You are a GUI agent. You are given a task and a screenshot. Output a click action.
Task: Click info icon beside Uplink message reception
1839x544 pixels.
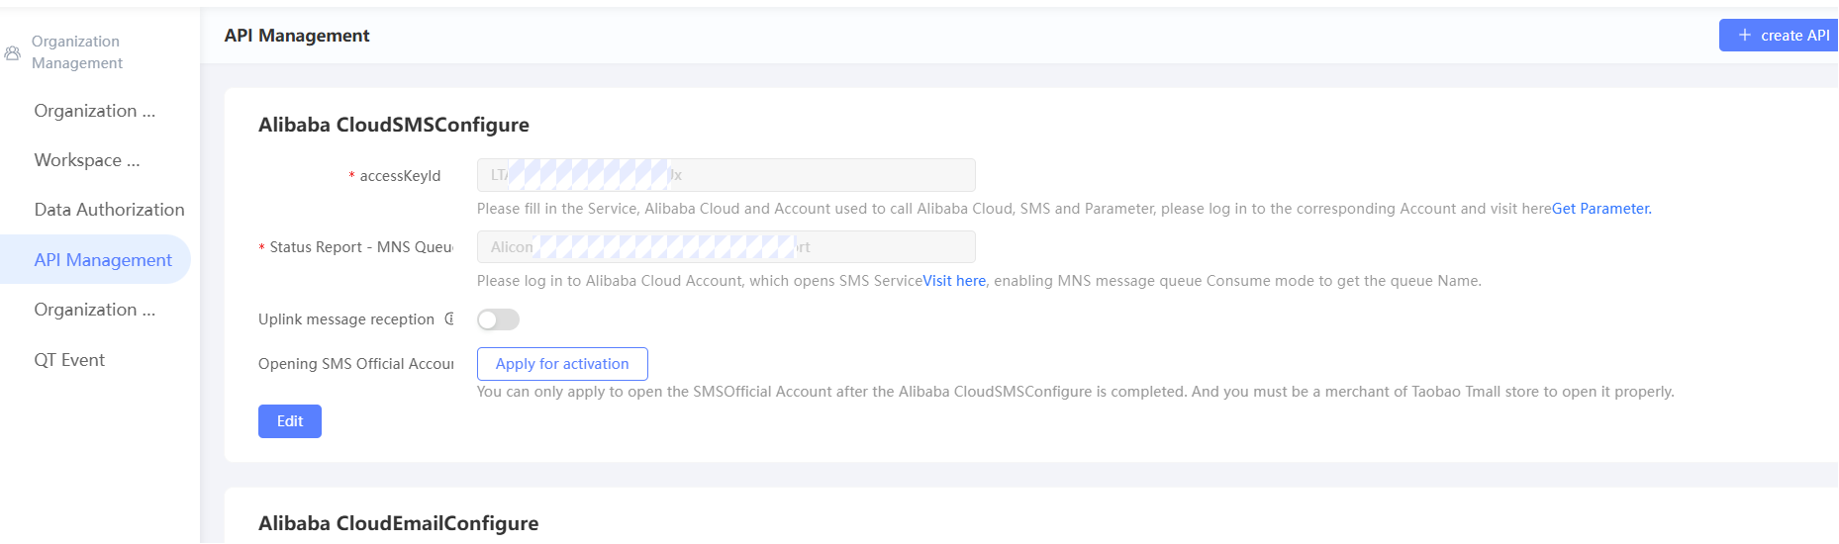click(448, 318)
